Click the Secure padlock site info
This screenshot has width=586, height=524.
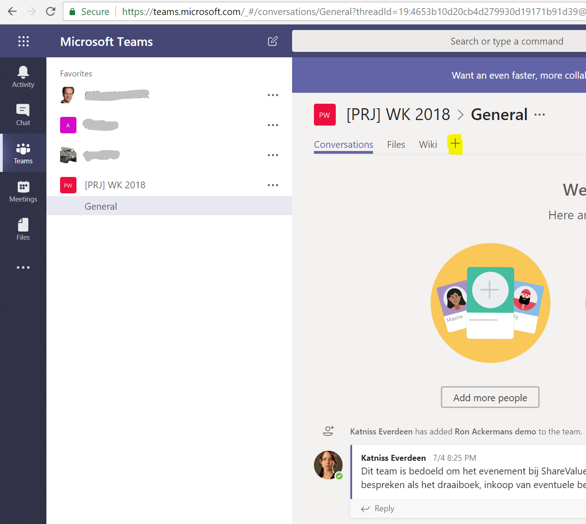click(x=89, y=11)
